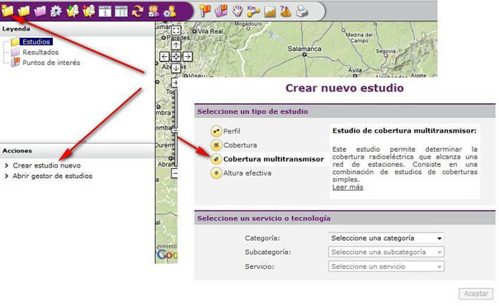Click the Ávila label on map
This screenshot has height=306, width=499.
coord(355,69)
